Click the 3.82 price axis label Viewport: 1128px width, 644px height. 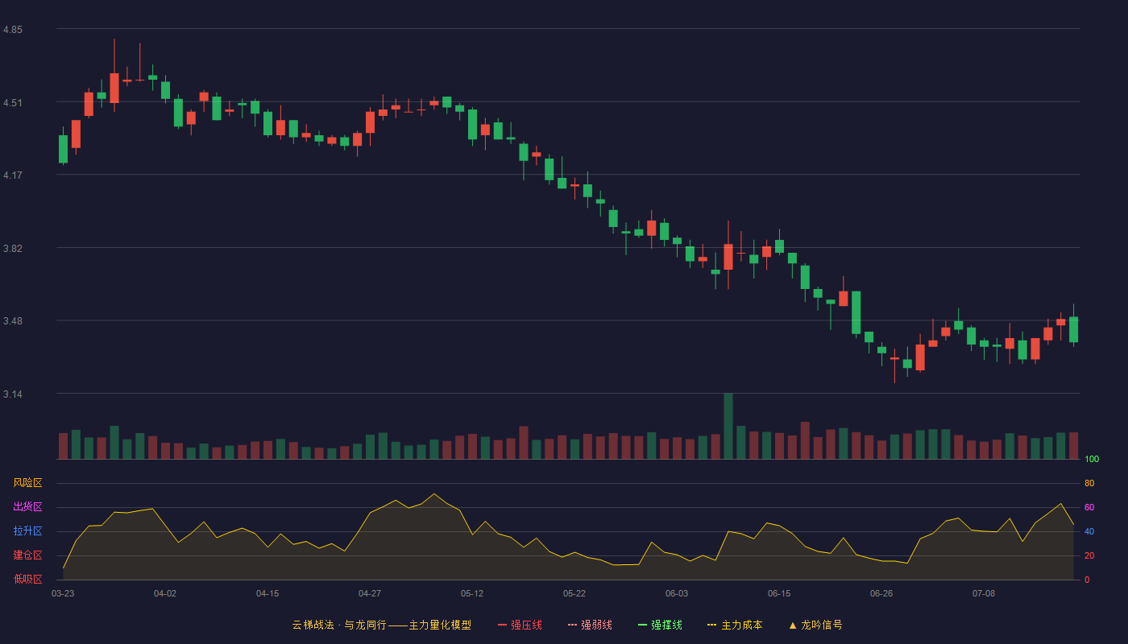point(13,249)
